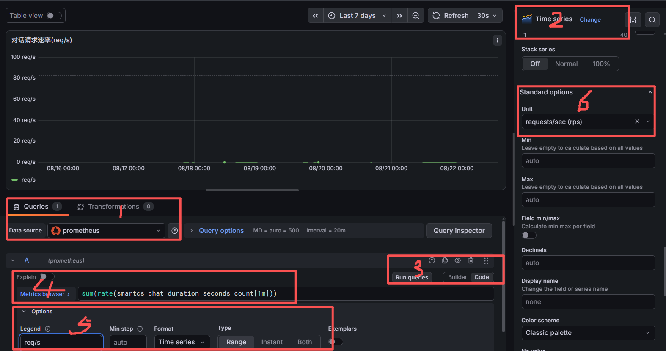Open the Format Time series dropdown

[182, 342]
